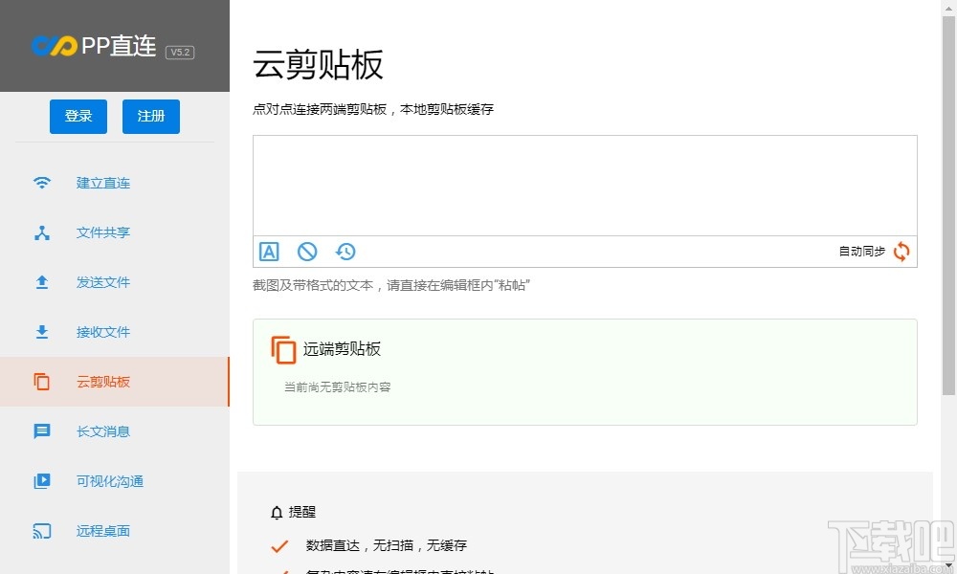Open 文件共享 file sharing in sidebar

pos(102,232)
